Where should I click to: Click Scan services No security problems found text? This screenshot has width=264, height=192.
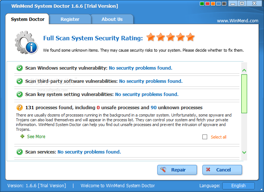[89, 152]
